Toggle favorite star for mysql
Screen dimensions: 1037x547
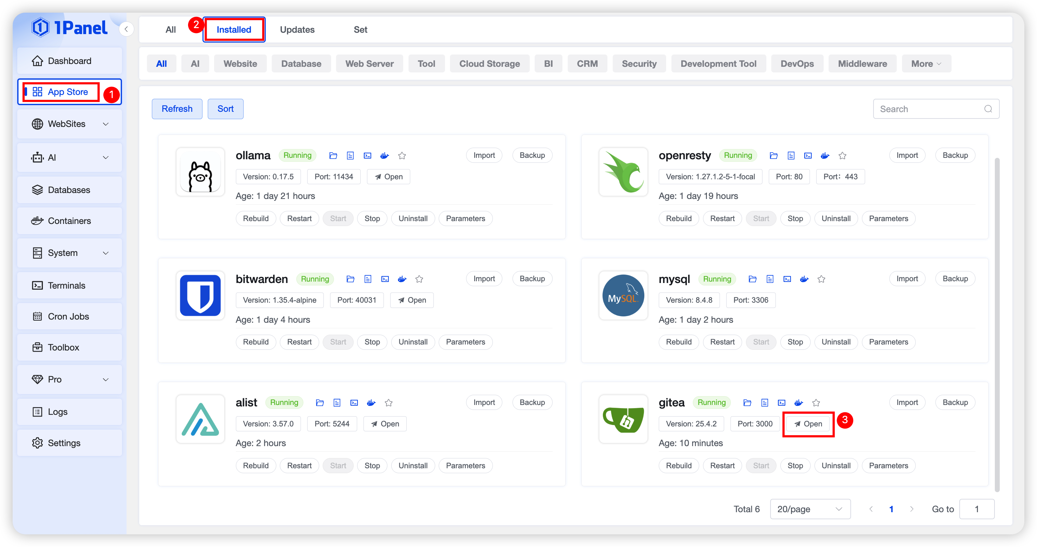point(821,279)
